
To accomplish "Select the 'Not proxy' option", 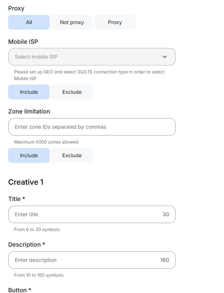I will [x=72, y=22].
